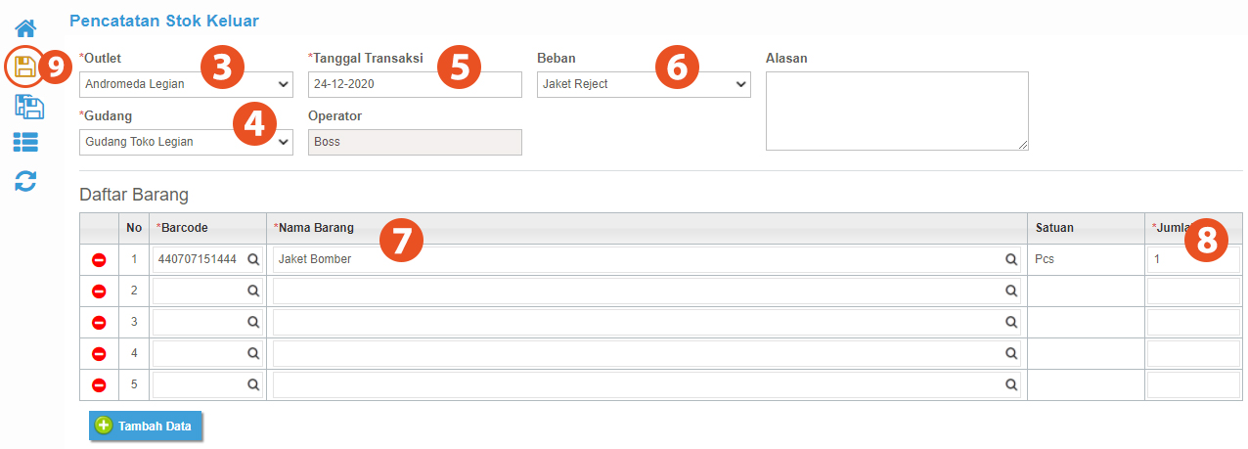Expand the Gudang dropdown showing Gudang Toko Legian
This screenshot has height=449, width=1248.
coord(186,142)
